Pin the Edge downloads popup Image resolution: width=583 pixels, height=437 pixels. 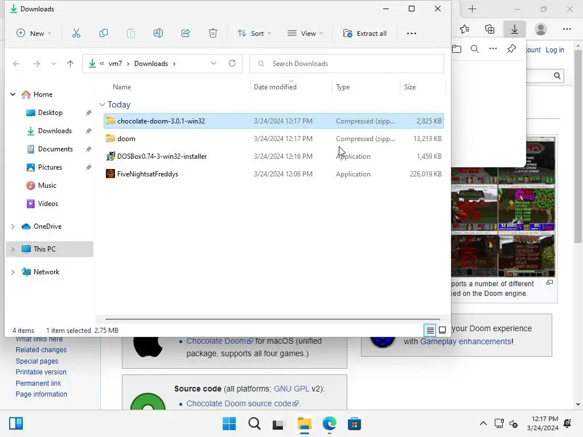(x=512, y=49)
